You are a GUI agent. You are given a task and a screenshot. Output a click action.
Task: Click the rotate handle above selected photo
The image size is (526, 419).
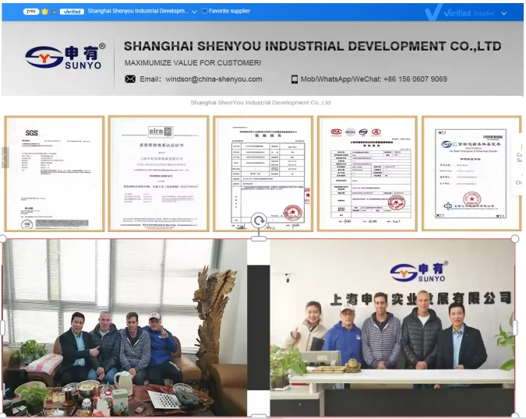[259, 221]
